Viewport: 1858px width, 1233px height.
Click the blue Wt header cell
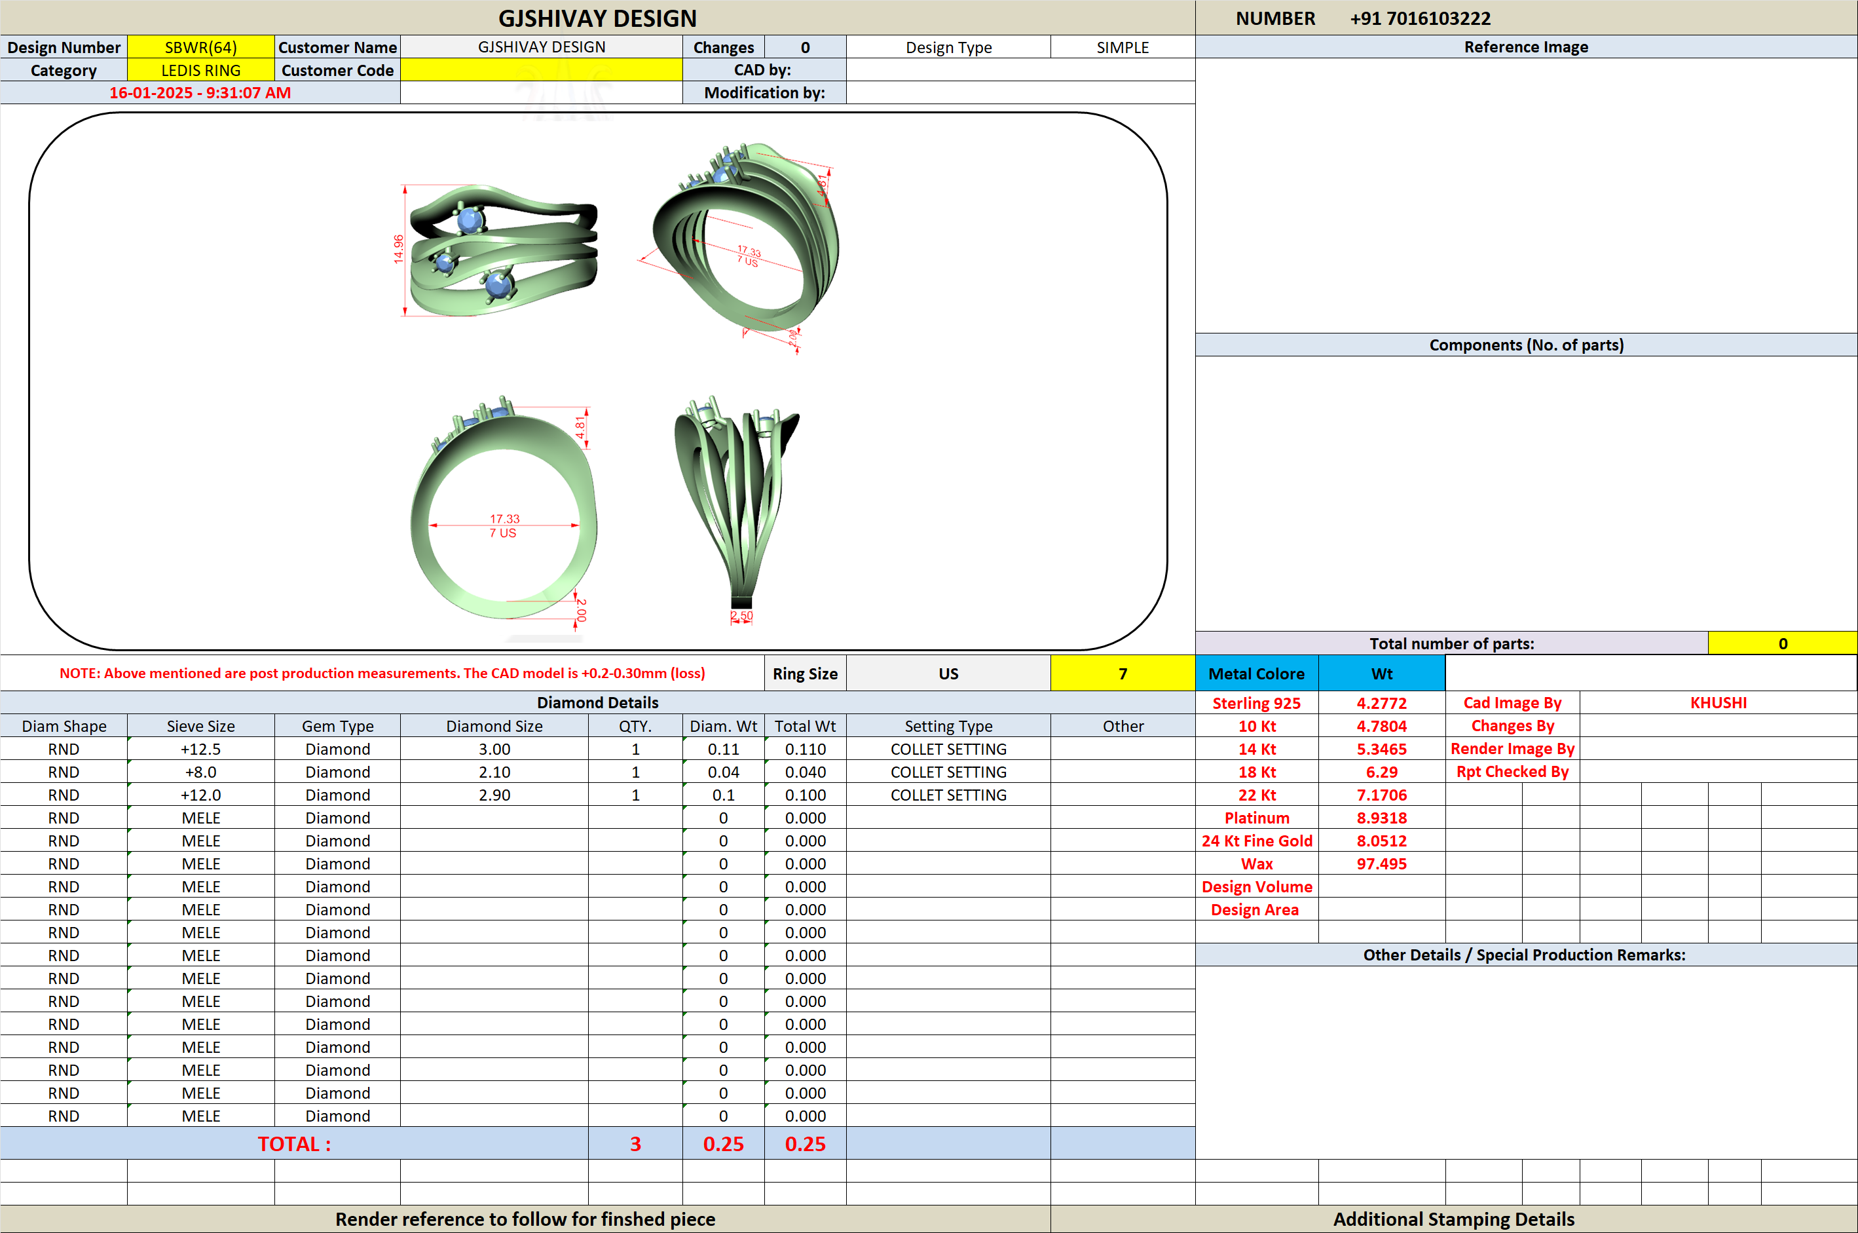coord(1382,673)
